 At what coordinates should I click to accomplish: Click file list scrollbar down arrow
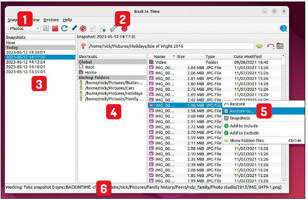[x=283, y=181]
